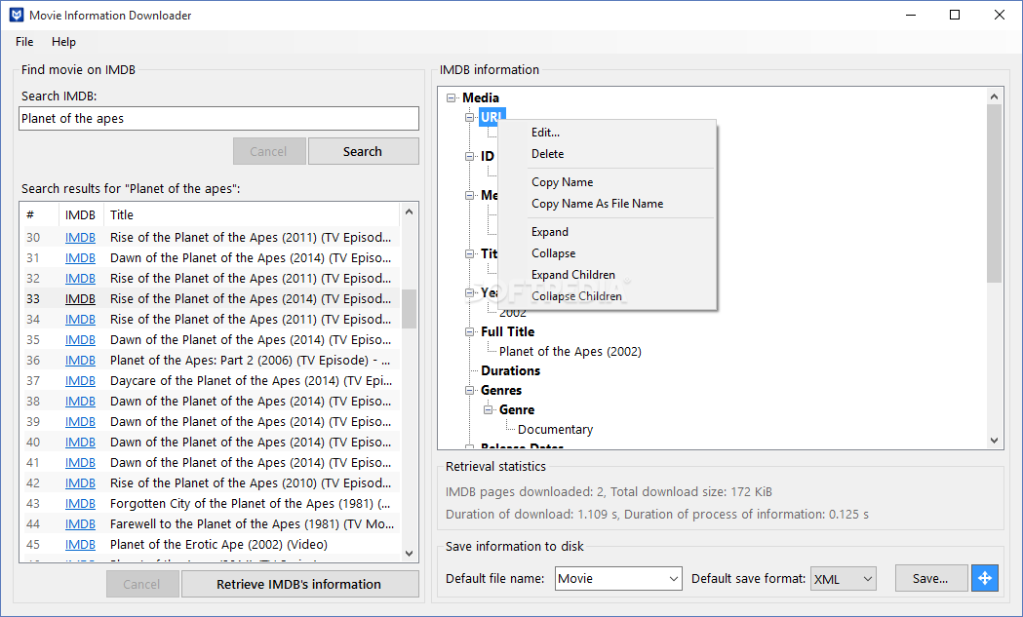Select Planet of the Erotic Ape (2002) result
Screen dimensions: 1023x617
click(218, 545)
